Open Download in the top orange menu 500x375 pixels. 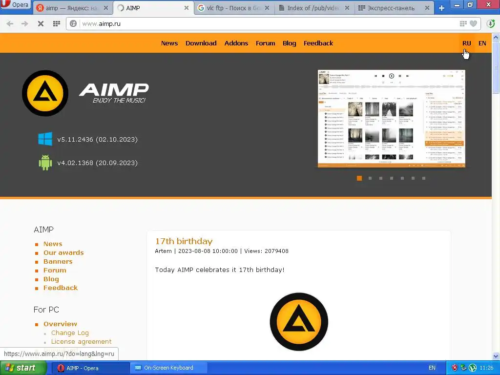(x=201, y=43)
